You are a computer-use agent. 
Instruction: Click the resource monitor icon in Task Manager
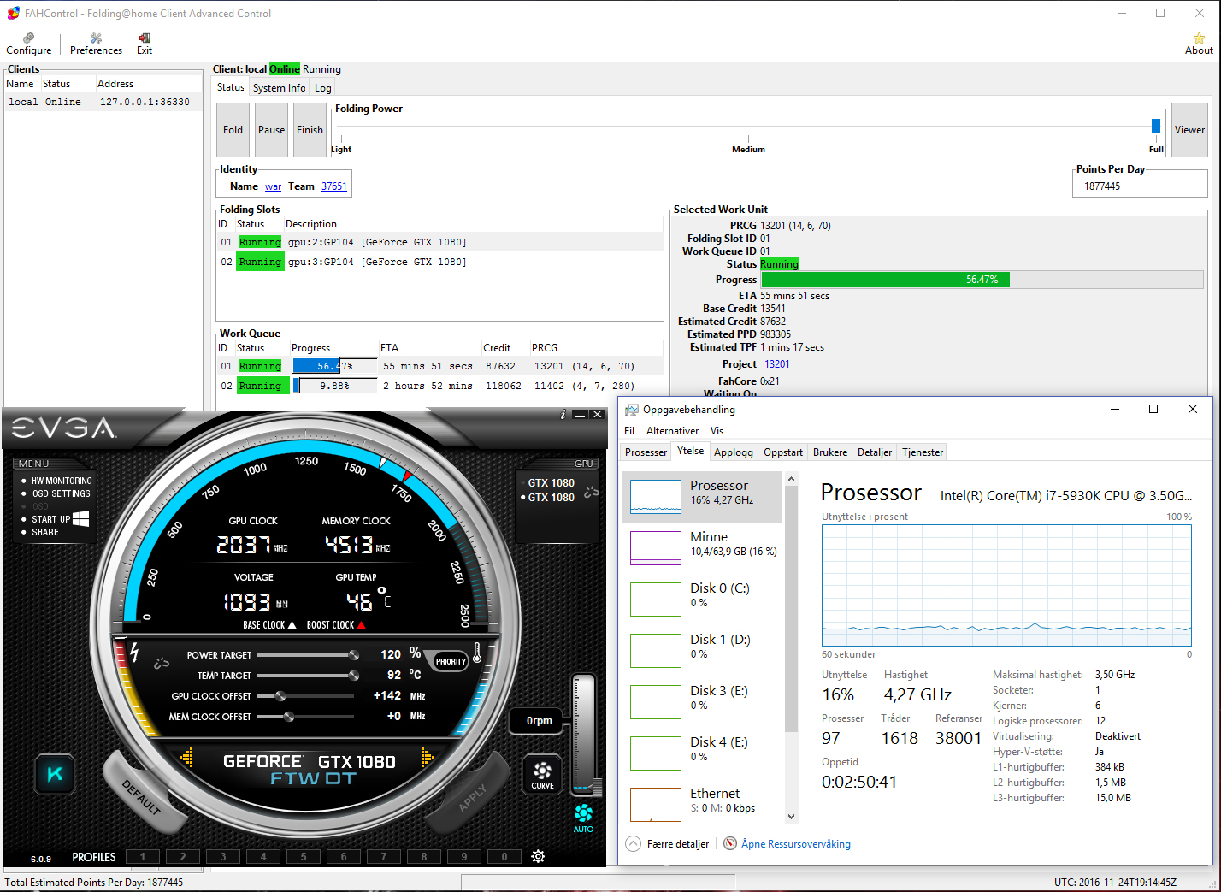tap(730, 843)
